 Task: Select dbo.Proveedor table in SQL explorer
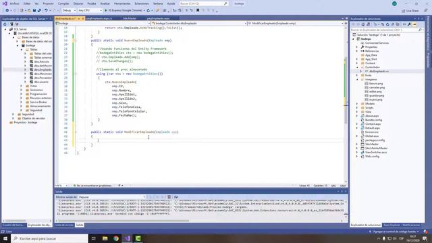(43, 78)
